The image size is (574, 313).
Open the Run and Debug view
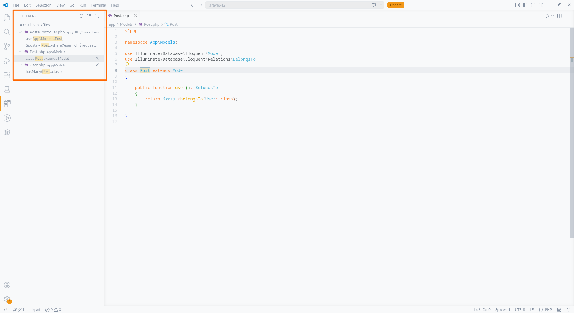pos(7,61)
